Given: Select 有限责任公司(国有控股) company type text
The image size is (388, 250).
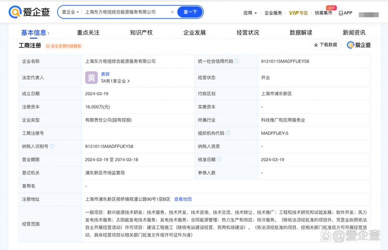Looking at the screenshot, I should [108, 120].
